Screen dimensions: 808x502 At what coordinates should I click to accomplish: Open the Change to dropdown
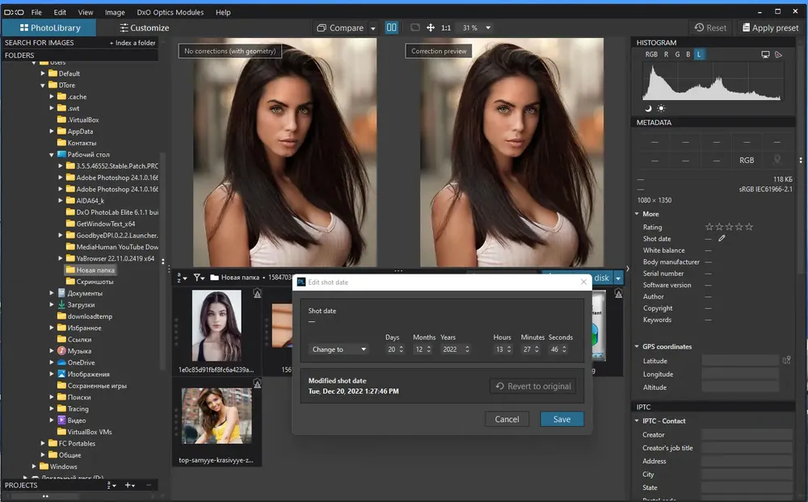pyautogui.click(x=339, y=349)
